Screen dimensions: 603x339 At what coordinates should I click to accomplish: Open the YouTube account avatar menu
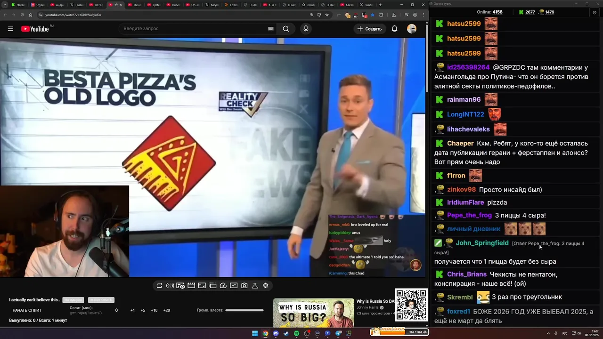(412, 29)
